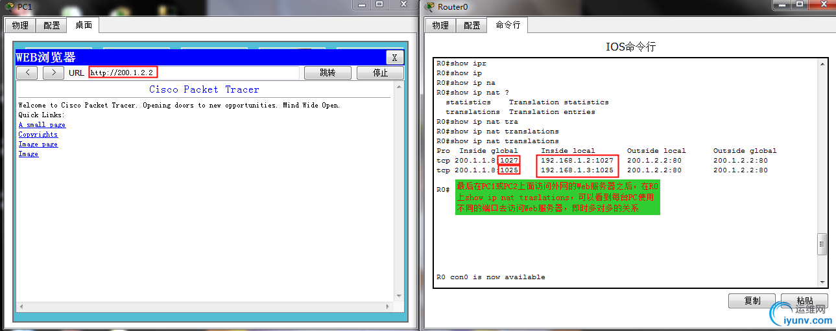The image size is (836, 331).
Task: Click the 跳转 (Go) button
Action: click(x=328, y=73)
